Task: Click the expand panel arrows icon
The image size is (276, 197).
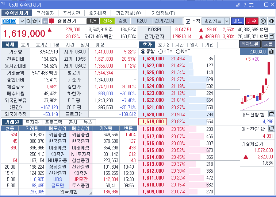Action: tap(271, 21)
